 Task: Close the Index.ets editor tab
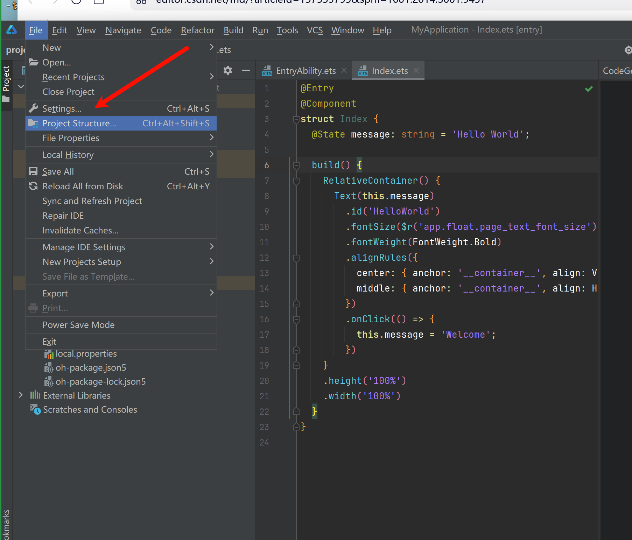[x=416, y=70]
